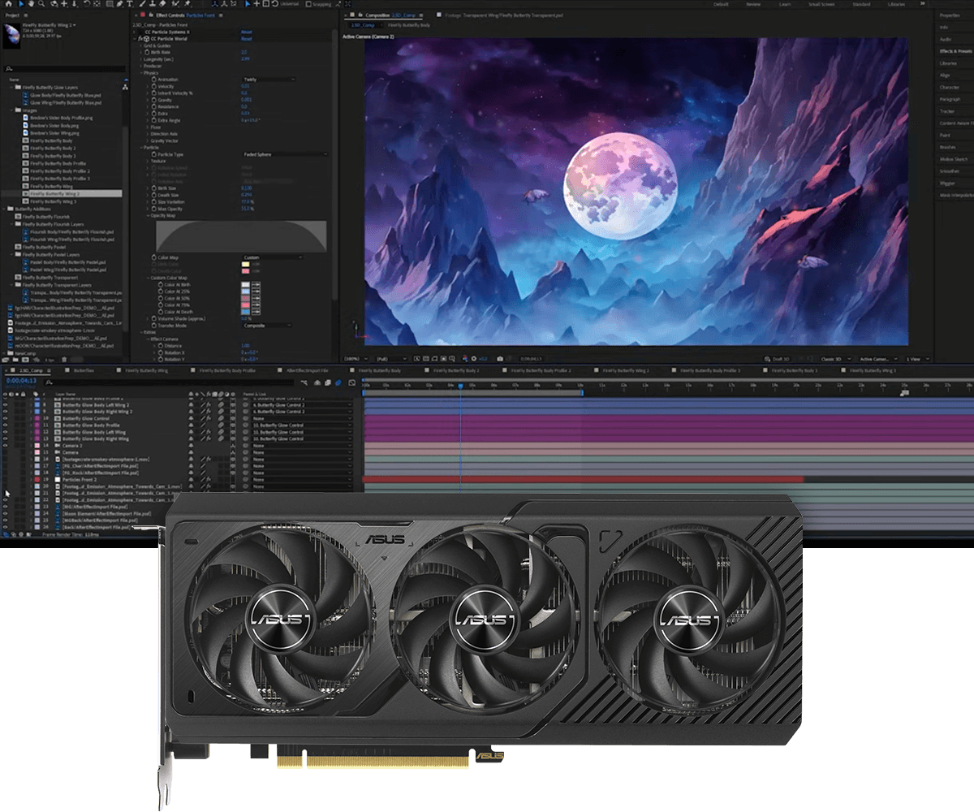The height and width of the screenshot is (812, 974).
Task: Select the Clone Stamp tool
Action: [x=152, y=4]
